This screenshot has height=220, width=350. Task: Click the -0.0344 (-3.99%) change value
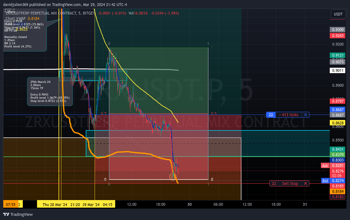[x=165, y=13]
